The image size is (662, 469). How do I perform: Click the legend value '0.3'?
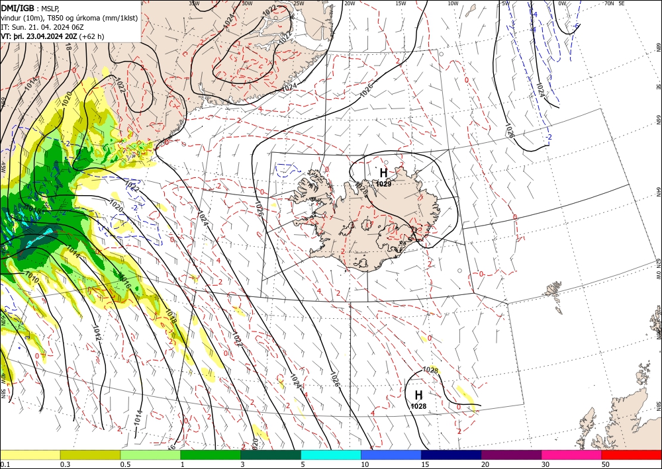(x=65, y=464)
